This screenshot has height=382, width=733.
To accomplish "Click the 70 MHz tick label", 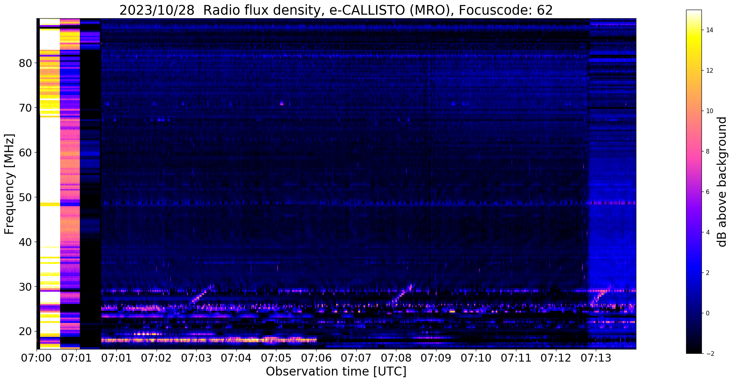I will (x=25, y=108).
